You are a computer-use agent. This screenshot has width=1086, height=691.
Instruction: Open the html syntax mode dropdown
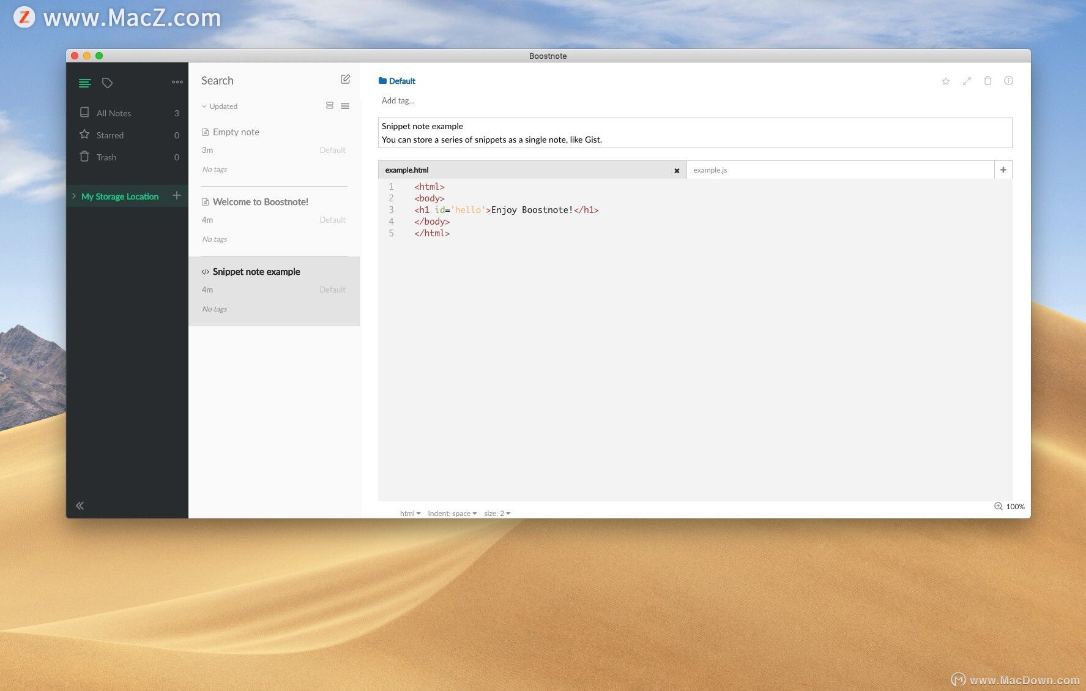tap(410, 514)
